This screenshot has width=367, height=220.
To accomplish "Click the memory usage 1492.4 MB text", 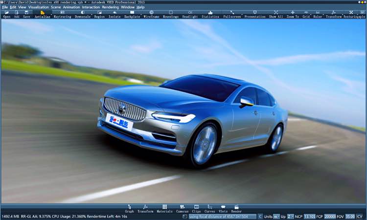I will pyautogui.click(x=10, y=217).
